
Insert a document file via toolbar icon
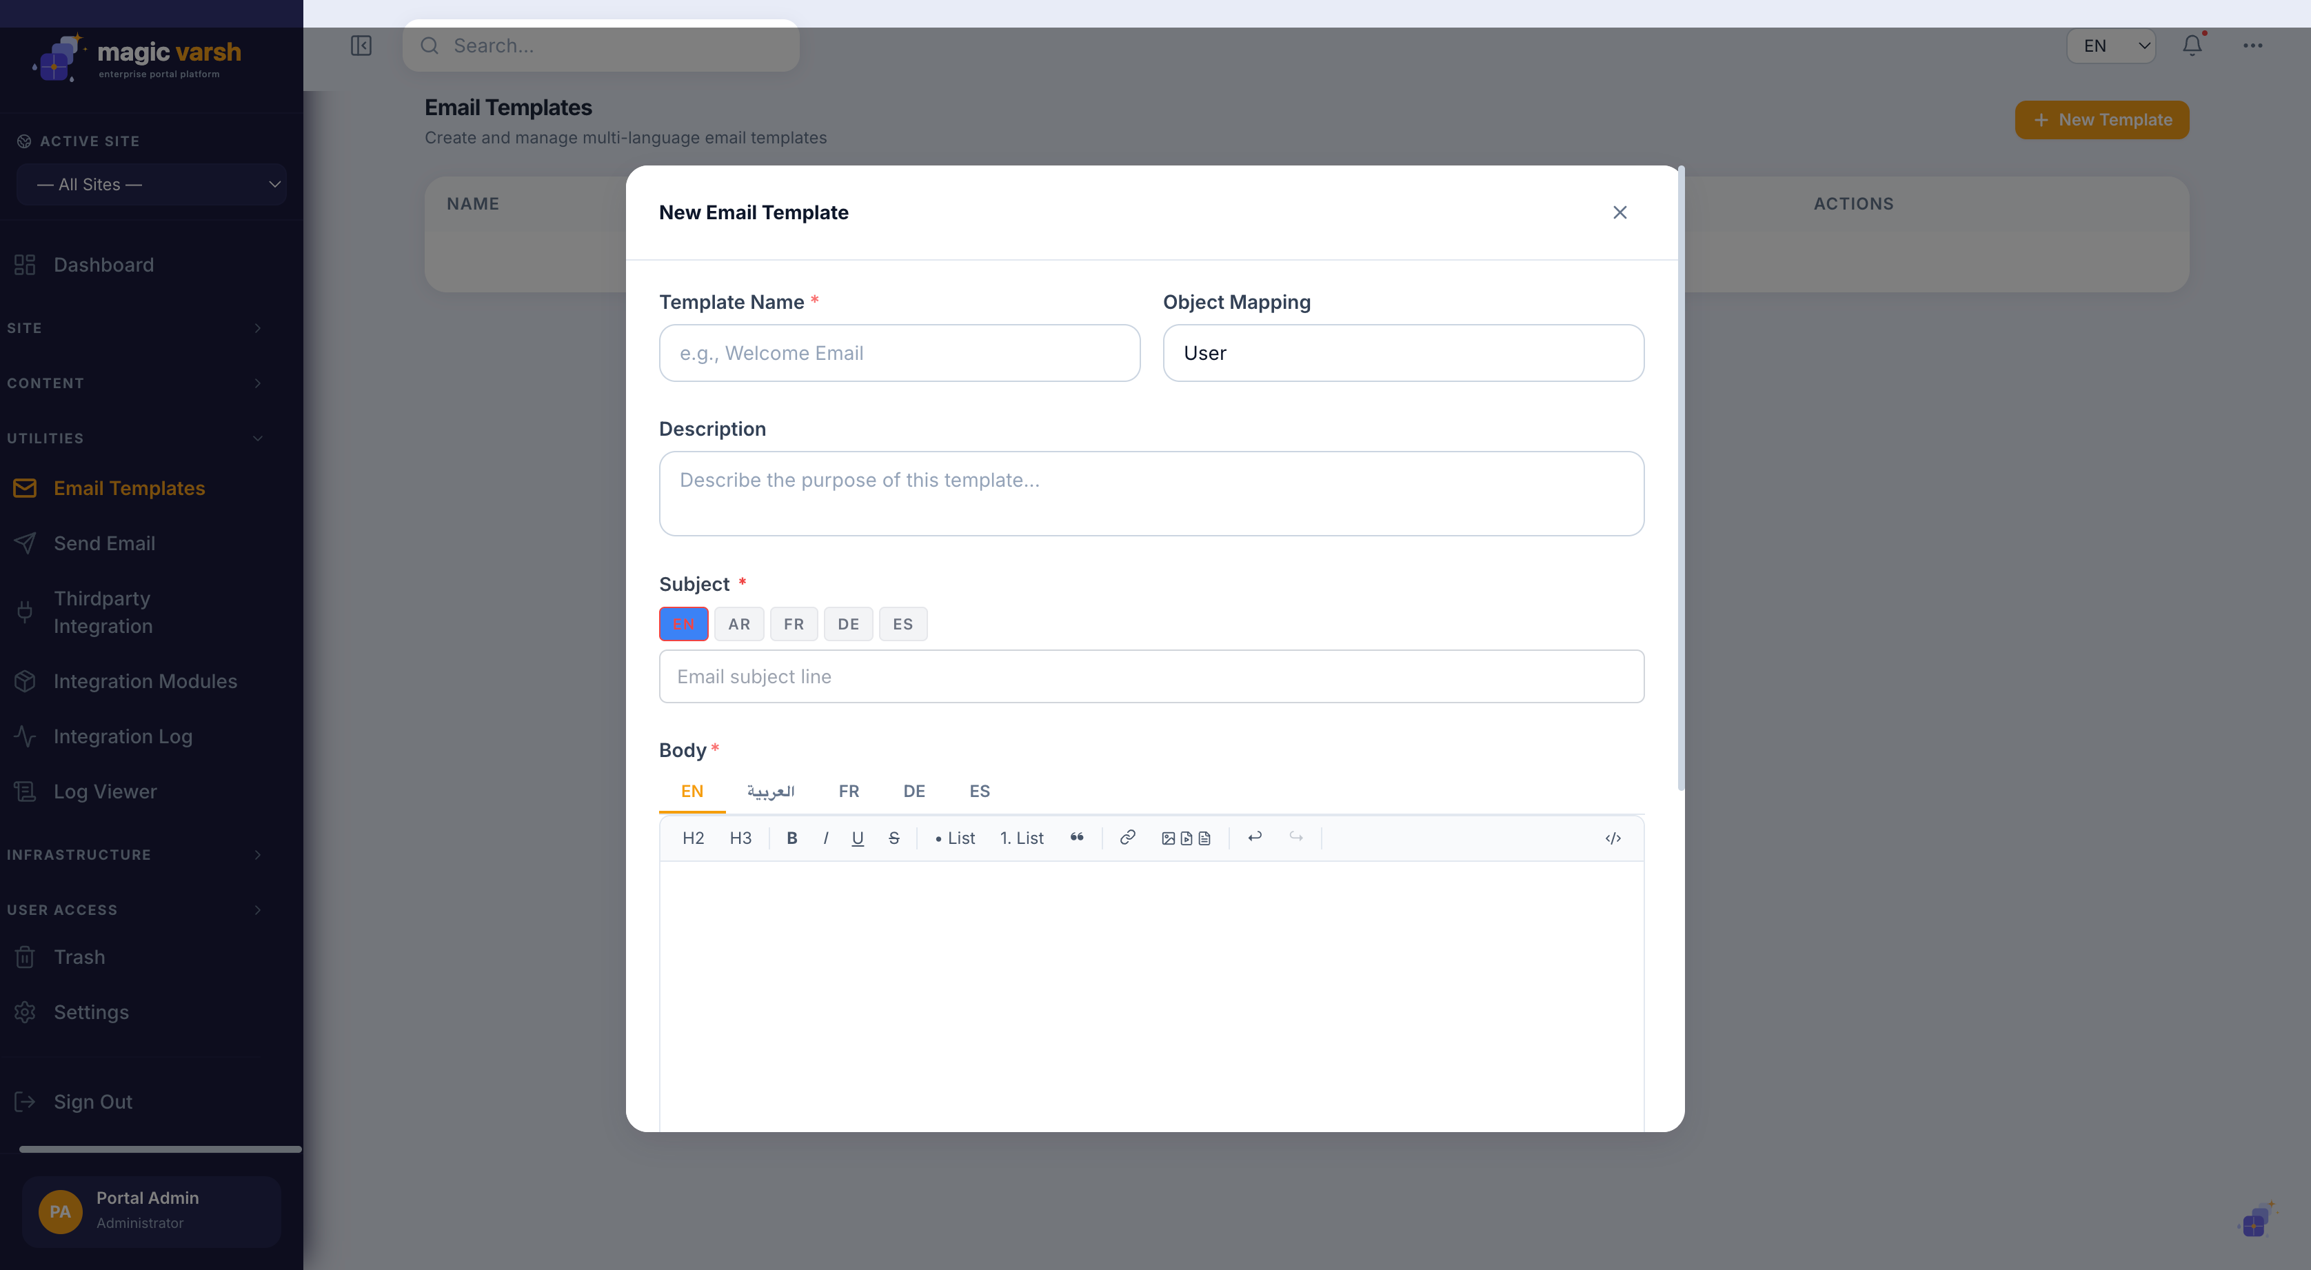(x=1204, y=838)
